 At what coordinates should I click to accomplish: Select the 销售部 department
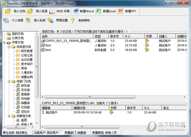coord(25,103)
